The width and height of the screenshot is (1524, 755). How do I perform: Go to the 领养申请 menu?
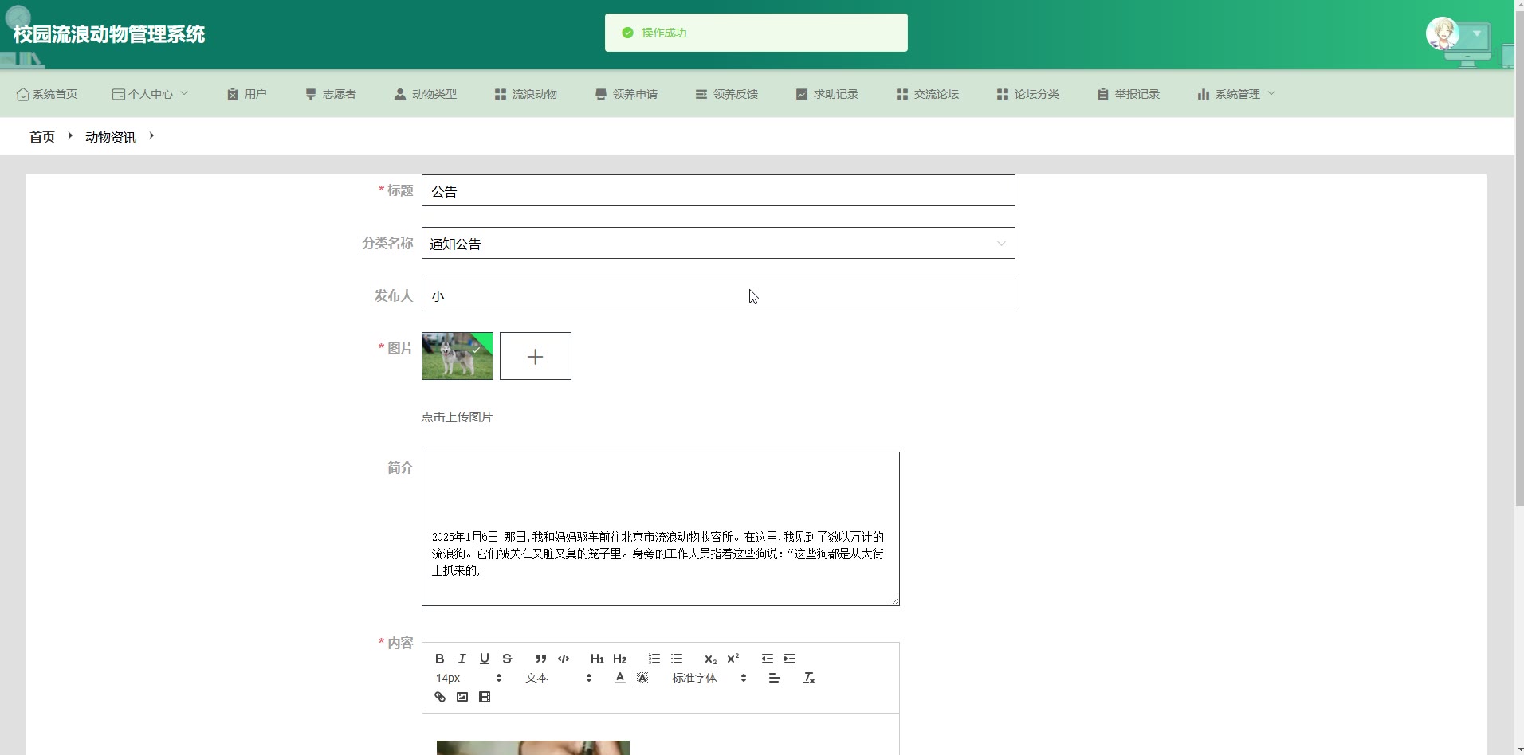[x=626, y=94]
